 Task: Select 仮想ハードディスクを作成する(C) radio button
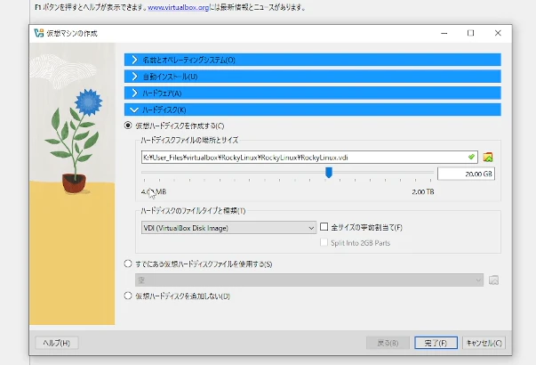click(128, 126)
